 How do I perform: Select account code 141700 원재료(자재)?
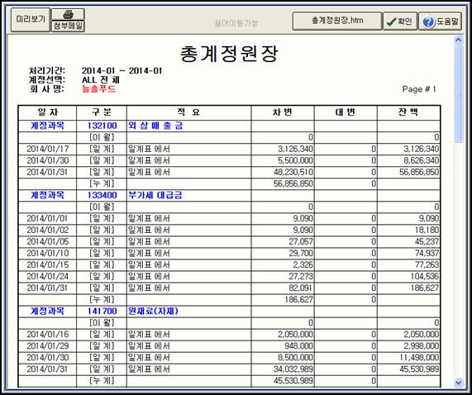click(229, 311)
